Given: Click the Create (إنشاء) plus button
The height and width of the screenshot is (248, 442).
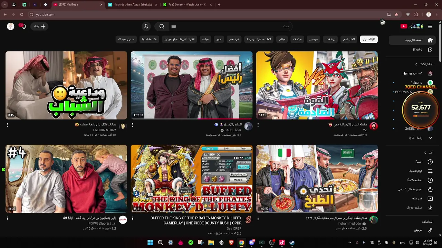Looking at the screenshot, I should click(40, 26).
